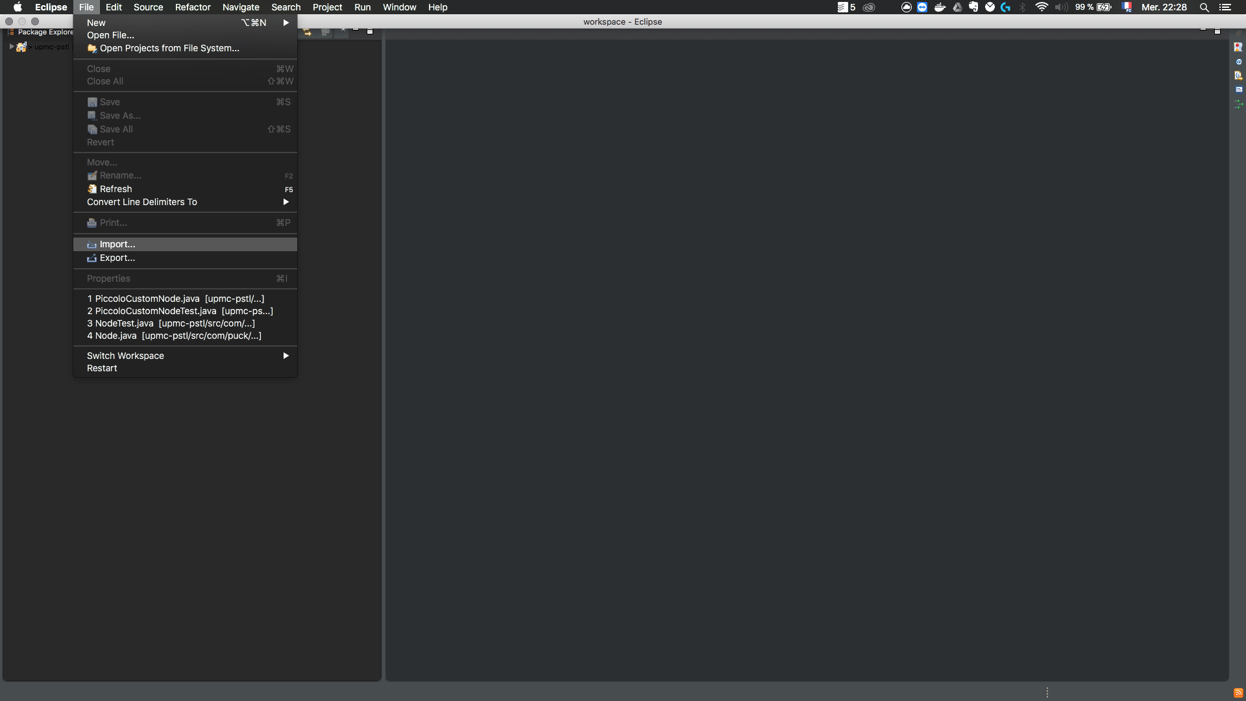Click the Refresh icon in File menu
Viewport: 1246px width, 701px height.
point(92,189)
